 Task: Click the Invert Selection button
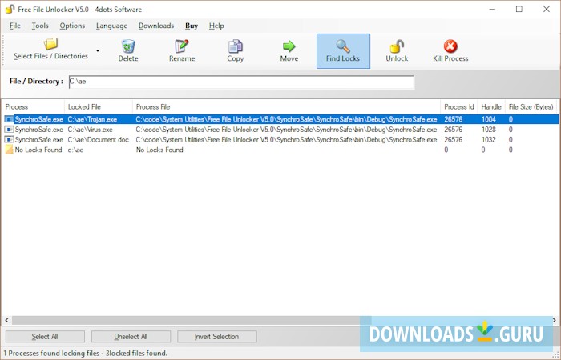coord(217,337)
